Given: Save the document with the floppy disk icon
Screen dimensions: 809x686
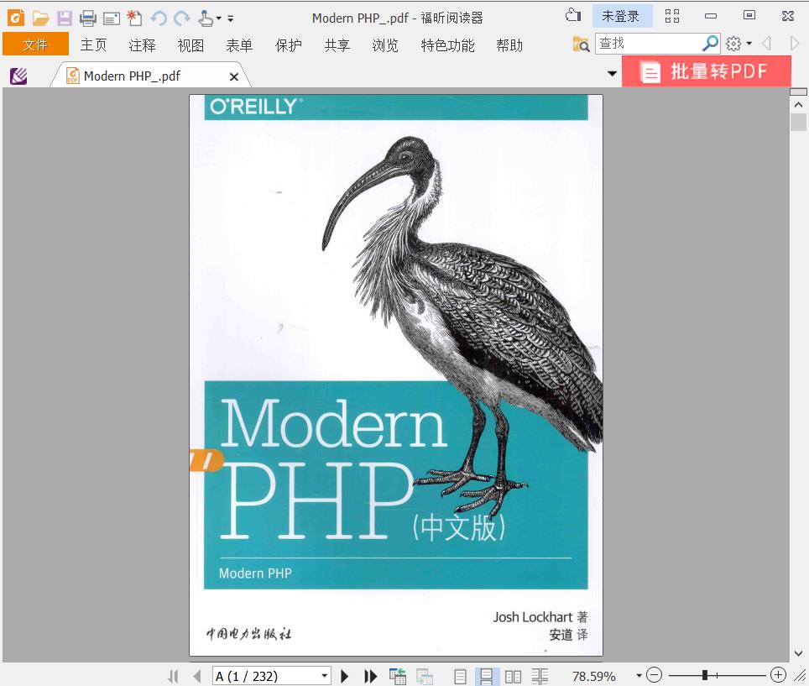Looking at the screenshot, I should click(x=65, y=18).
